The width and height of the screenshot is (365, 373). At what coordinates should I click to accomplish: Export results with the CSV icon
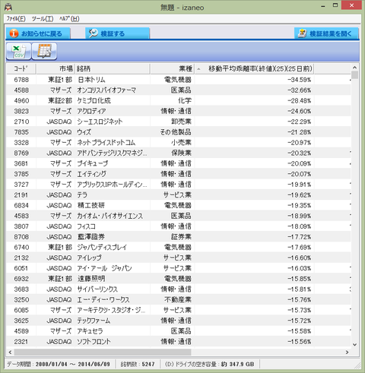pos(19,52)
